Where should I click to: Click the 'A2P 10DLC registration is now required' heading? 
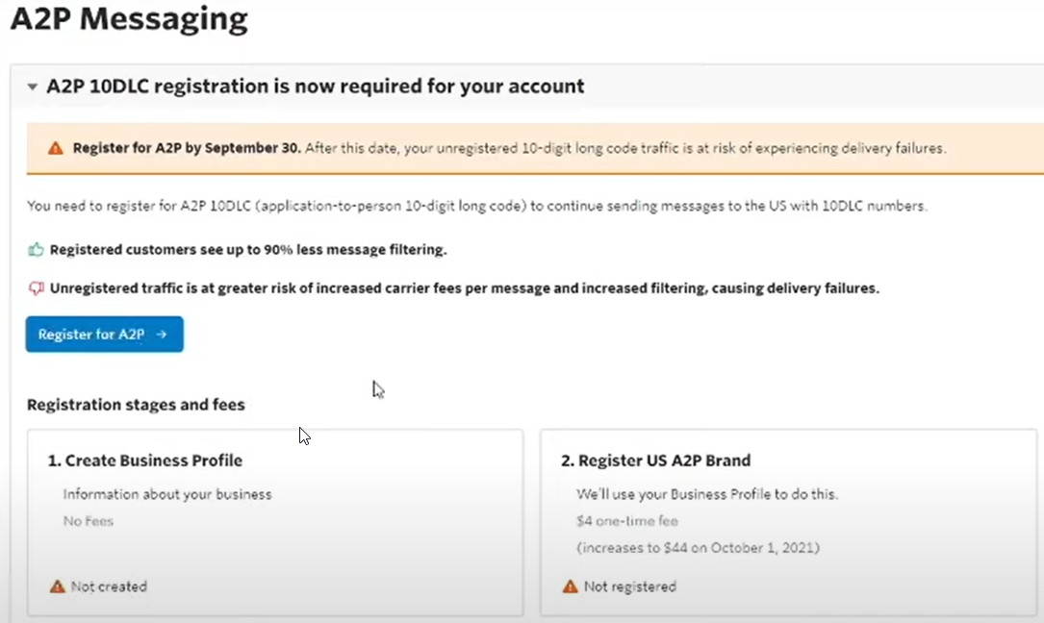(x=315, y=86)
